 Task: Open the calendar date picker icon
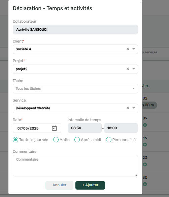54,128
